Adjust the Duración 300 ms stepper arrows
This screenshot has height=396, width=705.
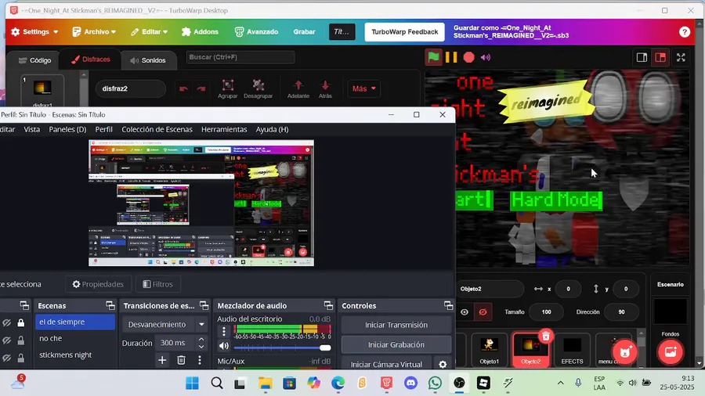tap(201, 343)
